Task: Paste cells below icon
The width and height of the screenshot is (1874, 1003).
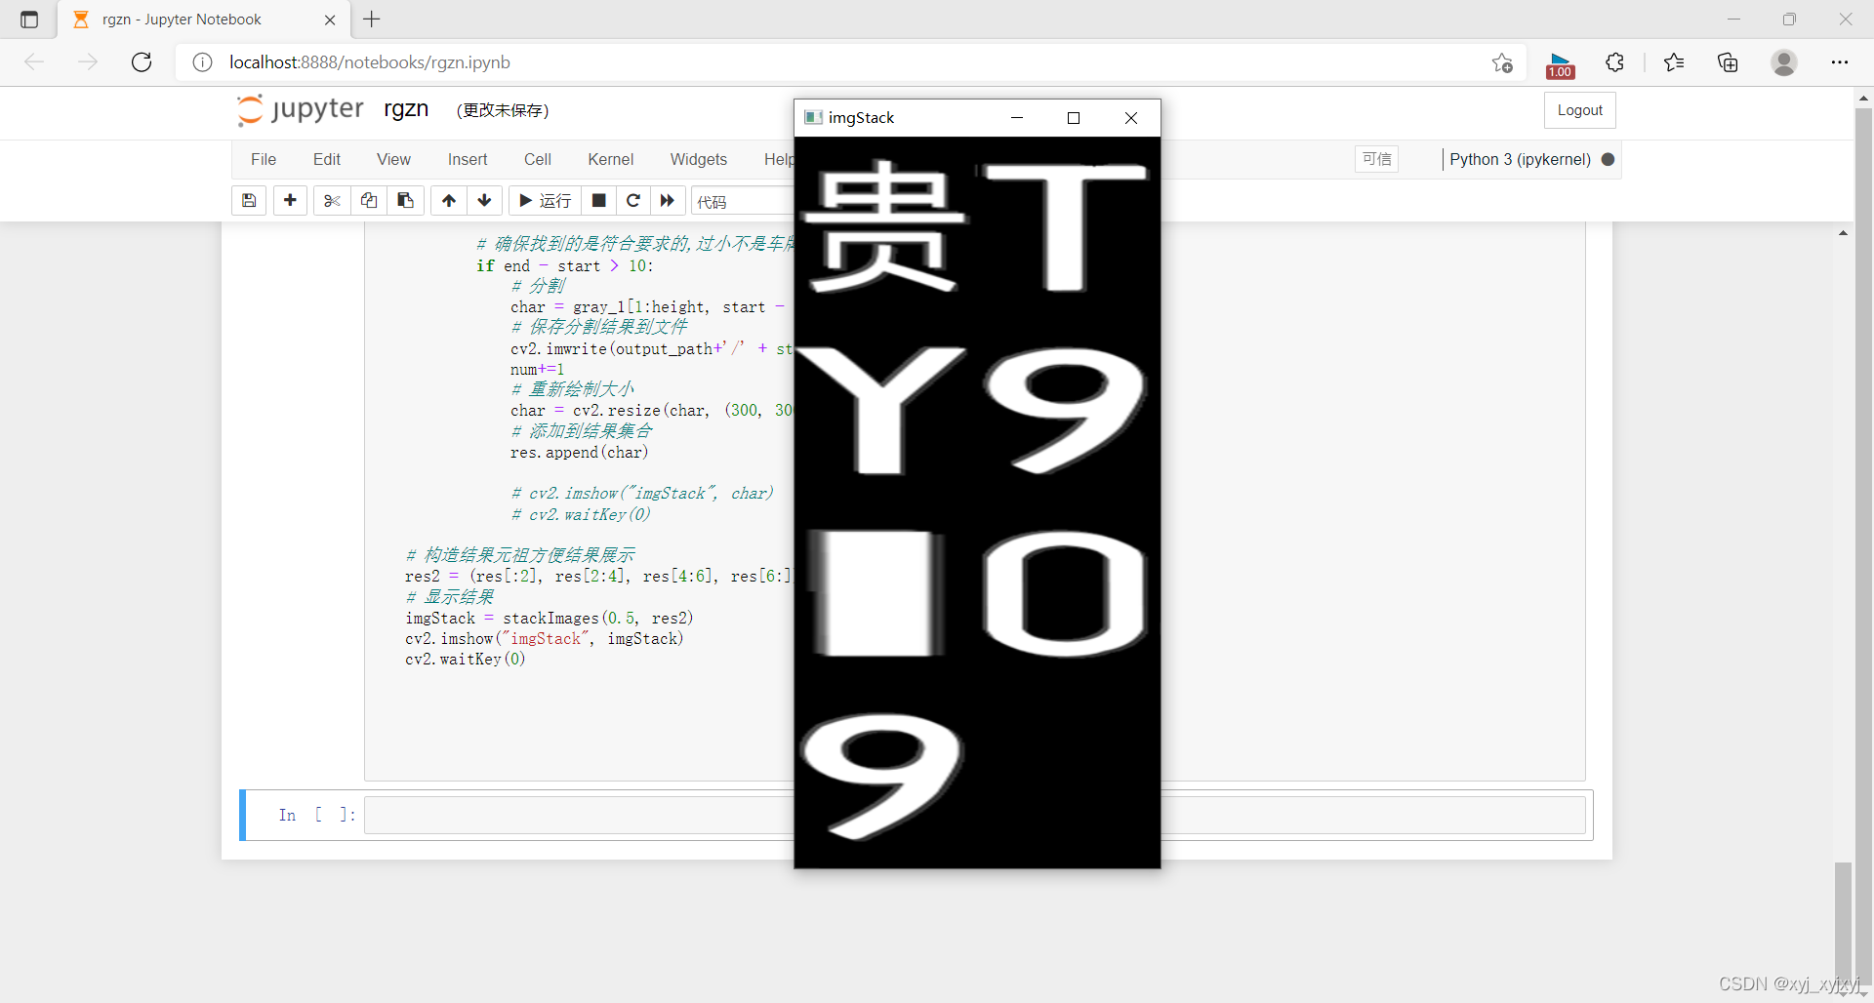Action: (406, 201)
